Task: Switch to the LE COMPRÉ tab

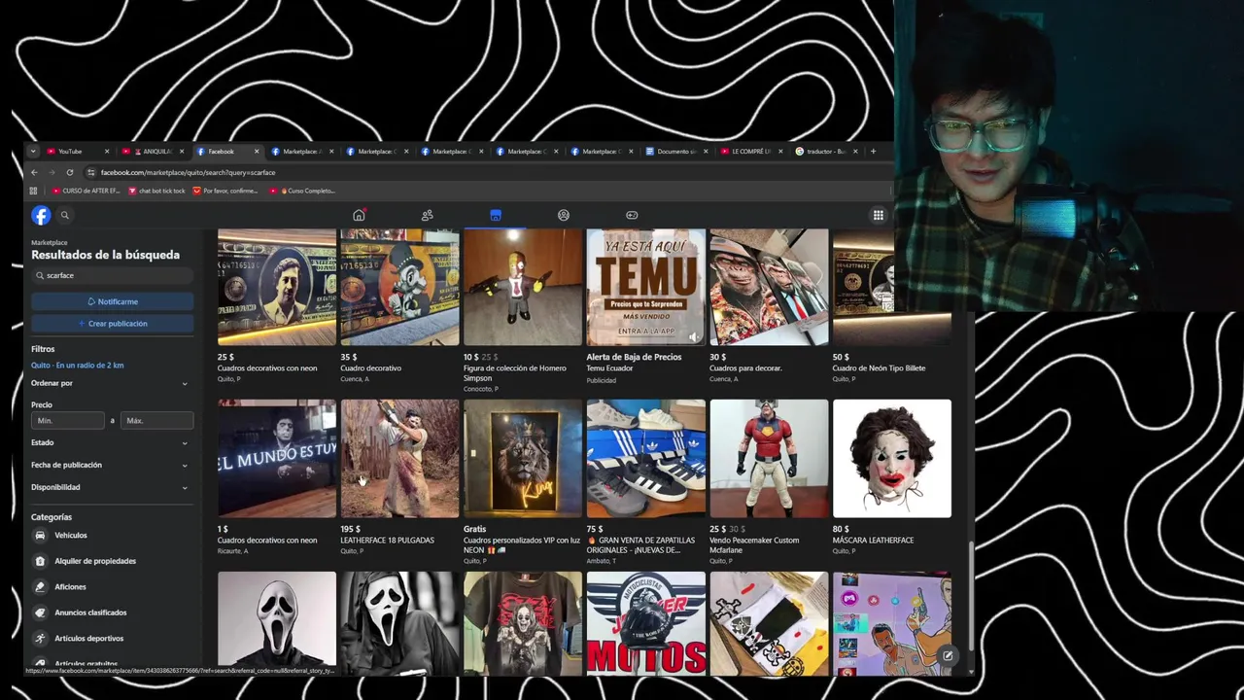Action: point(750,151)
